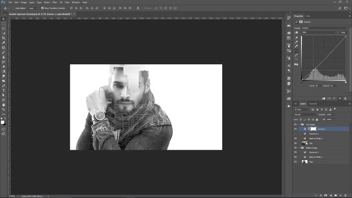Hide the Bottom Image group

[x=295, y=148]
